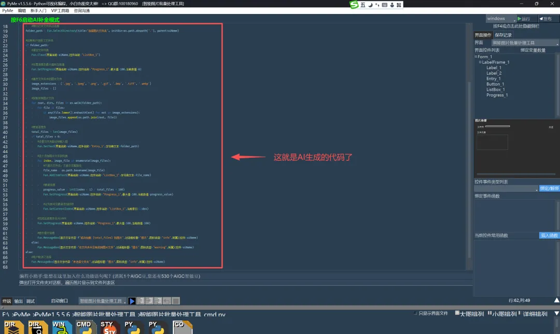Select Button_1 in control list
This screenshot has height=334, width=560.
[495, 84]
